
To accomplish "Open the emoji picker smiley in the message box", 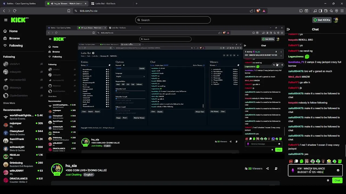I will pyautogui.click(x=338, y=170).
